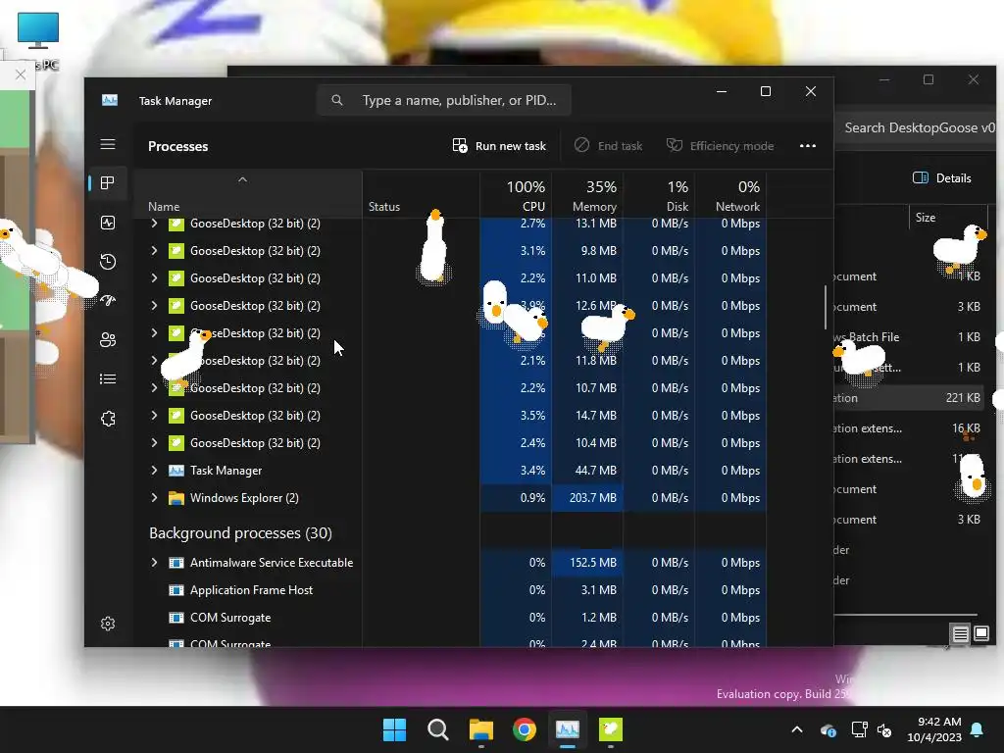1004x753 pixels.
Task: Open the Services puzzle sidebar icon
Action: point(108,419)
